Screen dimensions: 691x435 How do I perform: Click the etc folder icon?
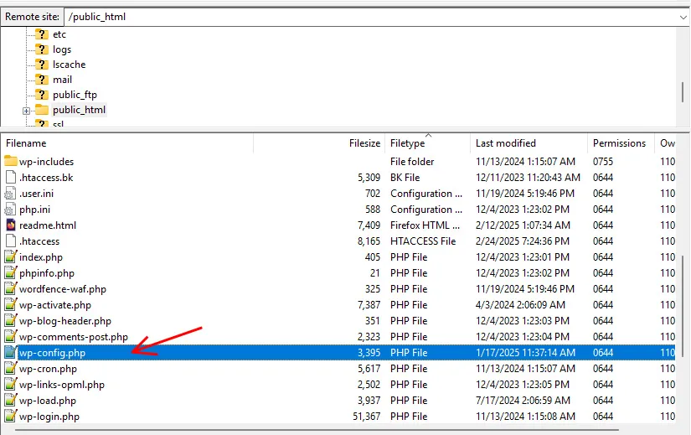(x=42, y=34)
